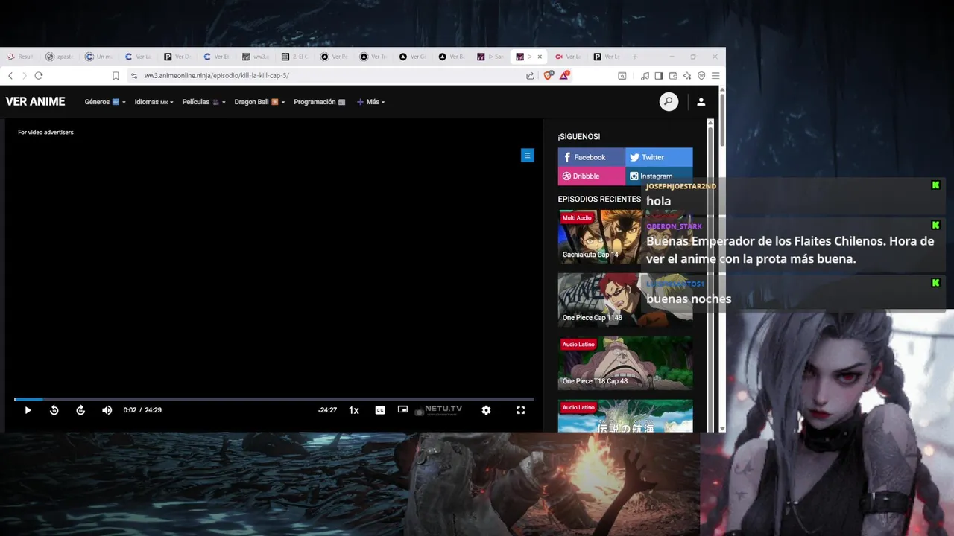Bookmark this page icon
The height and width of the screenshot is (536, 954).
click(x=116, y=75)
